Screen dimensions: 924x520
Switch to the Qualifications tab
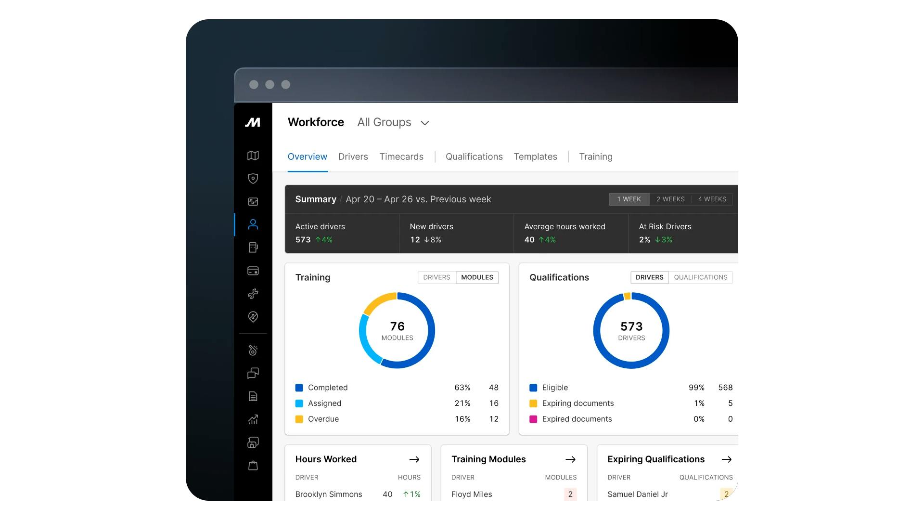474,157
